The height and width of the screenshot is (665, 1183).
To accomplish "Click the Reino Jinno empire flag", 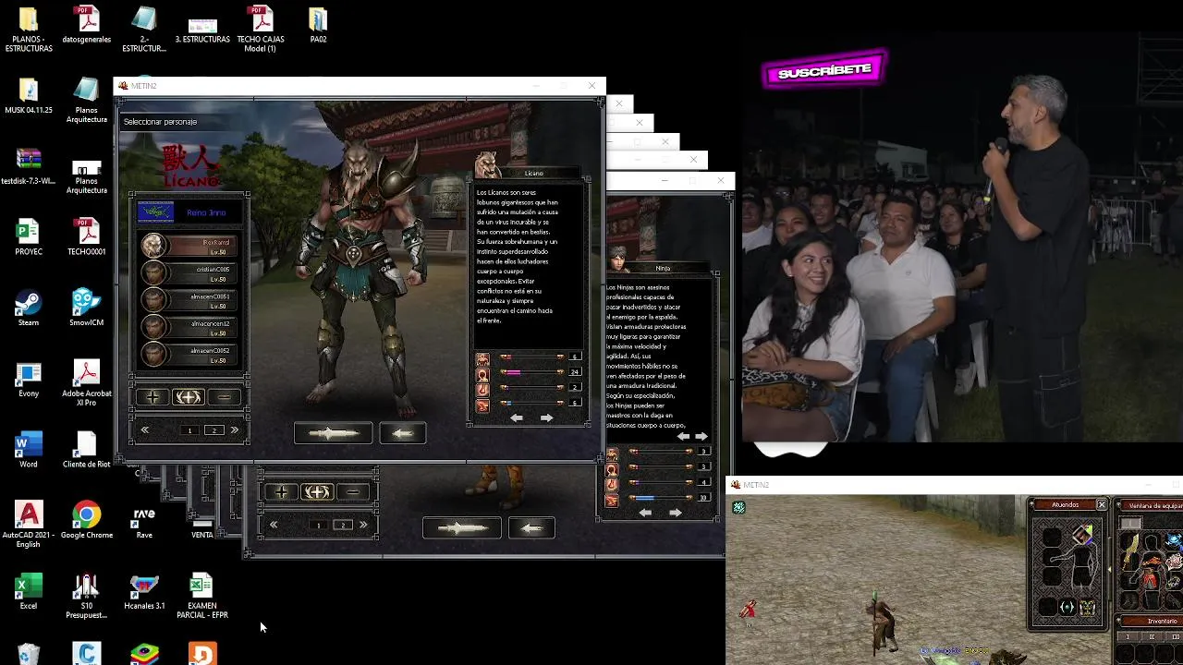I will click(155, 212).
